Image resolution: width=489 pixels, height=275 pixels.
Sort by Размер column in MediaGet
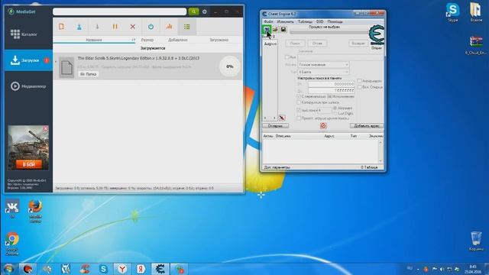pos(147,40)
